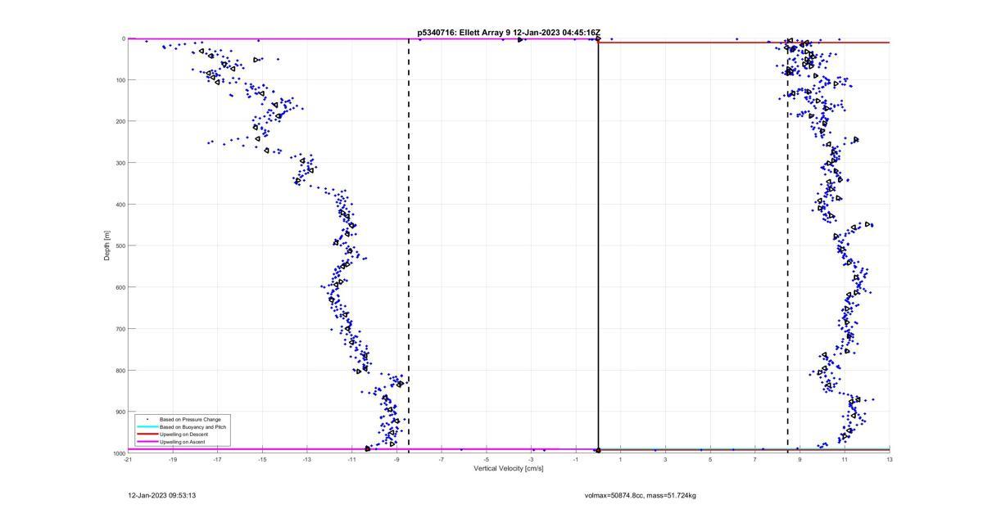Click the "Depth [m]" y-axis label
The image size is (983, 509).
point(107,245)
